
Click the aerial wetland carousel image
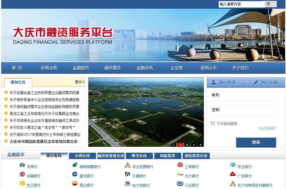pos(146,112)
